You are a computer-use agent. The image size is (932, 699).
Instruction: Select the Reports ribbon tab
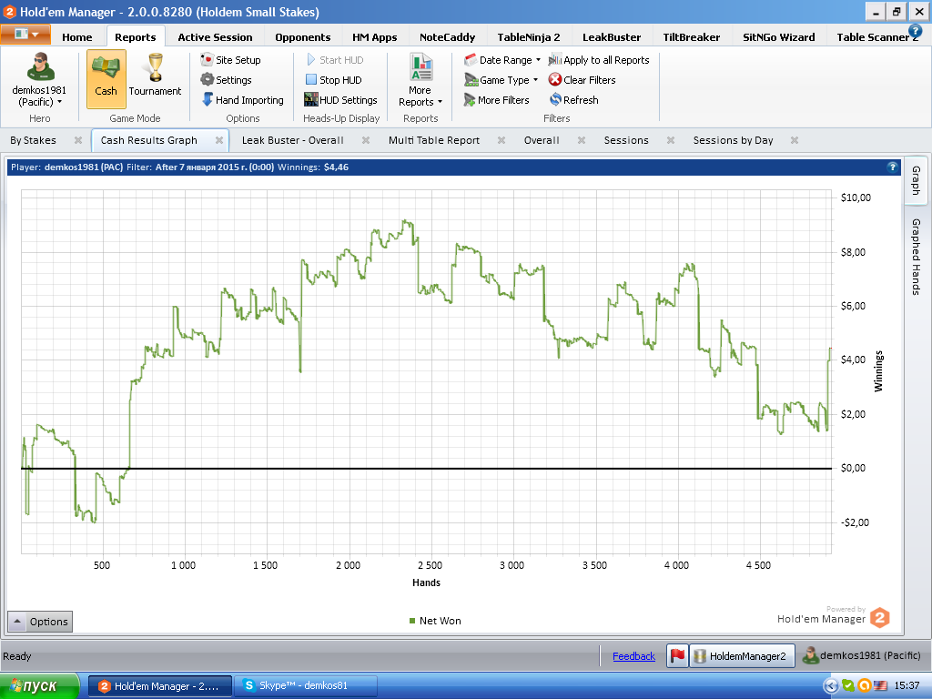click(x=136, y=36)
